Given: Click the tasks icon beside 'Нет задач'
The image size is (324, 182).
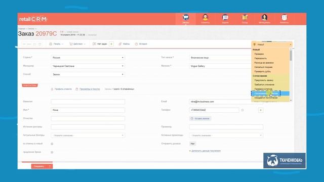Looking at the screenshot, I should [94, 44].
